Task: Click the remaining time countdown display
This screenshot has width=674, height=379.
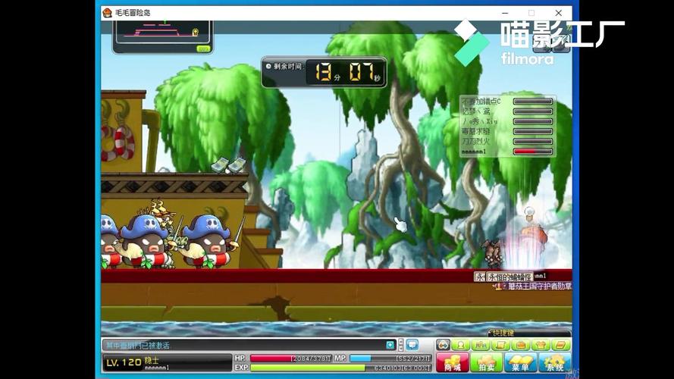Action: click(324, 72)
